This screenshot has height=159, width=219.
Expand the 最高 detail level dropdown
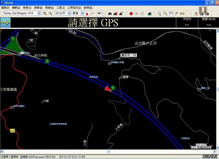tap(82, 13)
